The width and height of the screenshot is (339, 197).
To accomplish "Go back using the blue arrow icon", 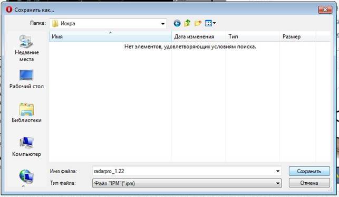I will tap(177, 23).
